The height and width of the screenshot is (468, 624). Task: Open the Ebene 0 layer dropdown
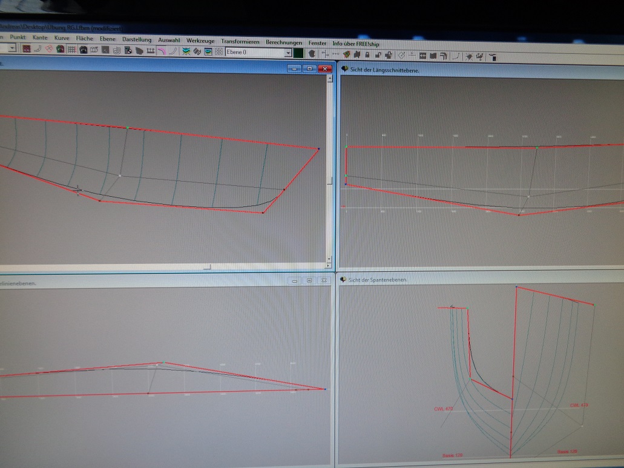(288, 53)
